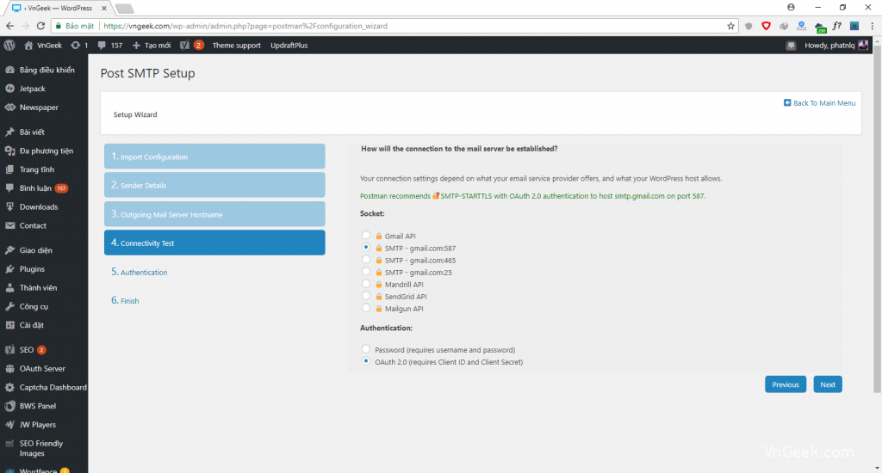Click the browser address bar URL
Screen dimensions: 882x473
(x=245, y=26)
